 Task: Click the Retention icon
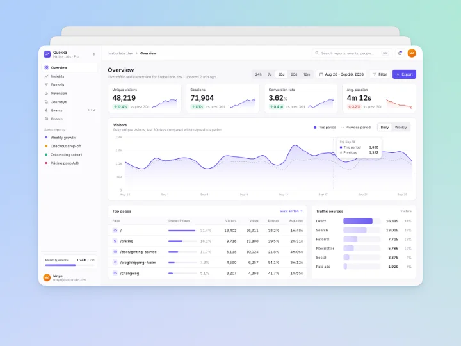tap(46, 94)
